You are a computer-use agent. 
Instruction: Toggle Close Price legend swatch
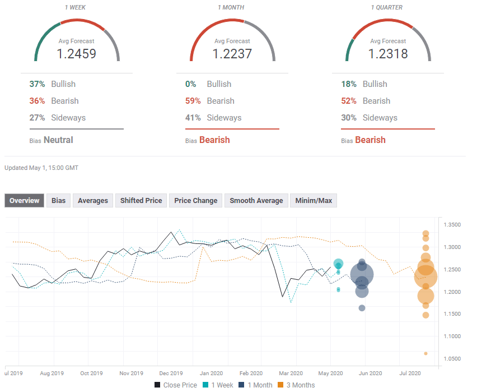(157, 385)
